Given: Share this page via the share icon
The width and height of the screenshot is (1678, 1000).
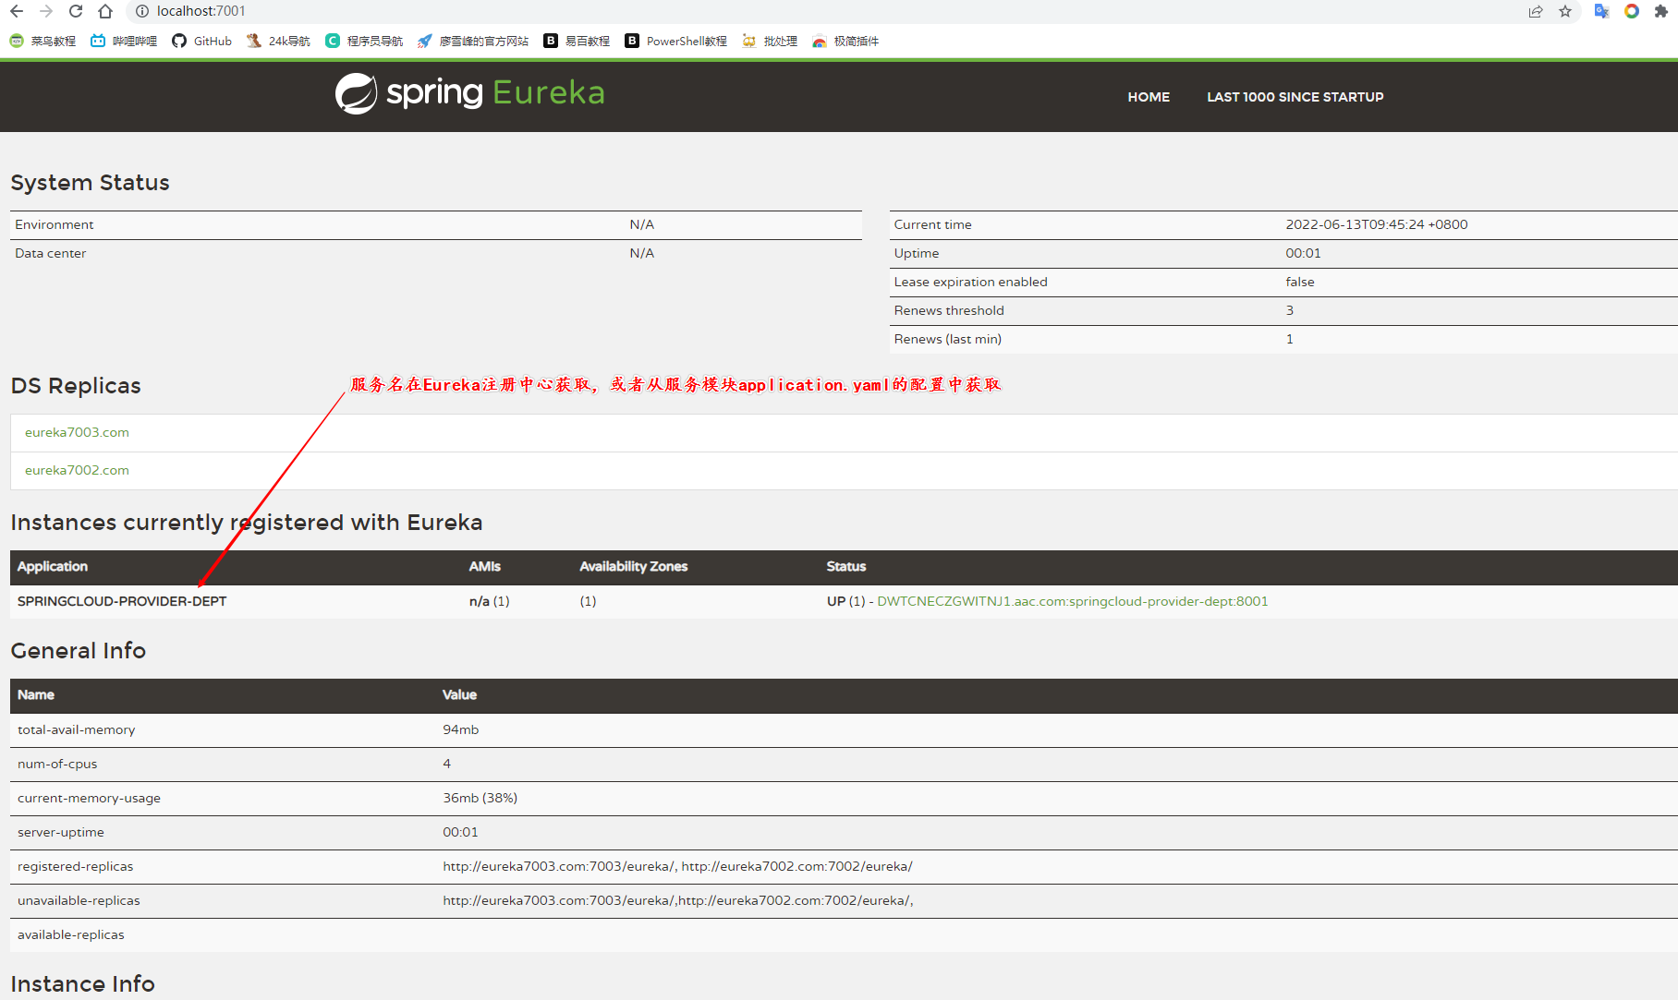Looking at the screenshot, I should point(1536,11).
